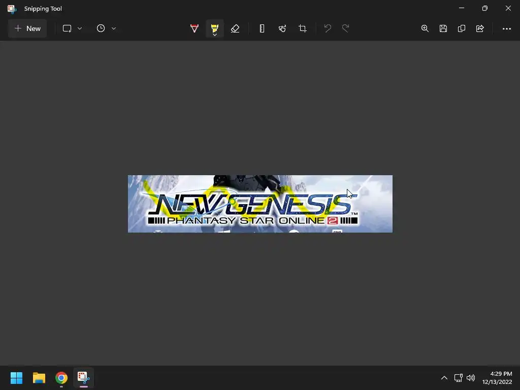Open the volume speaker tray icon
The width and height of the screenshot is (520, 390).
tap(471, 378)
